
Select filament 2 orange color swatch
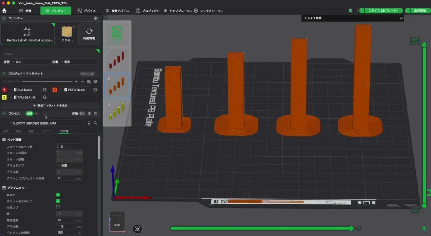[x=55, y=90]
